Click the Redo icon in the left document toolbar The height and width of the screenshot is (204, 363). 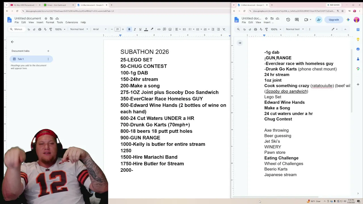pos(34,29)
